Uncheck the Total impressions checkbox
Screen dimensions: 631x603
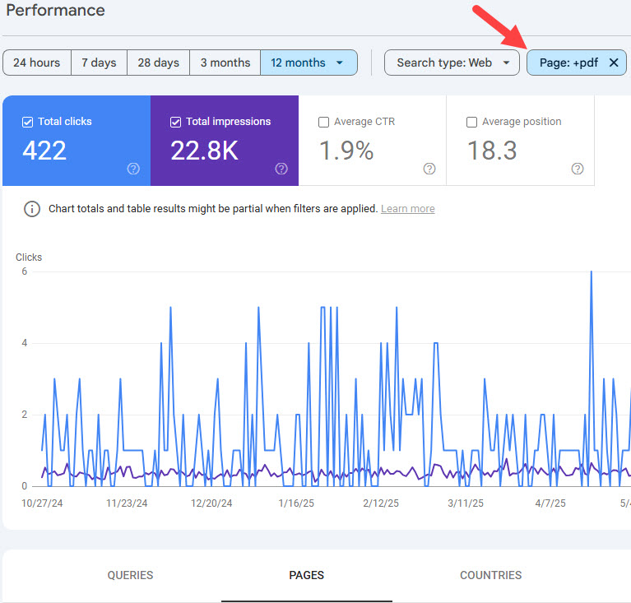click(x=175, y=122)
